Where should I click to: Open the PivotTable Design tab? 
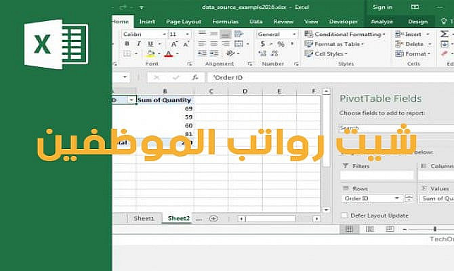pyautogui.click(x=417, y=22)
